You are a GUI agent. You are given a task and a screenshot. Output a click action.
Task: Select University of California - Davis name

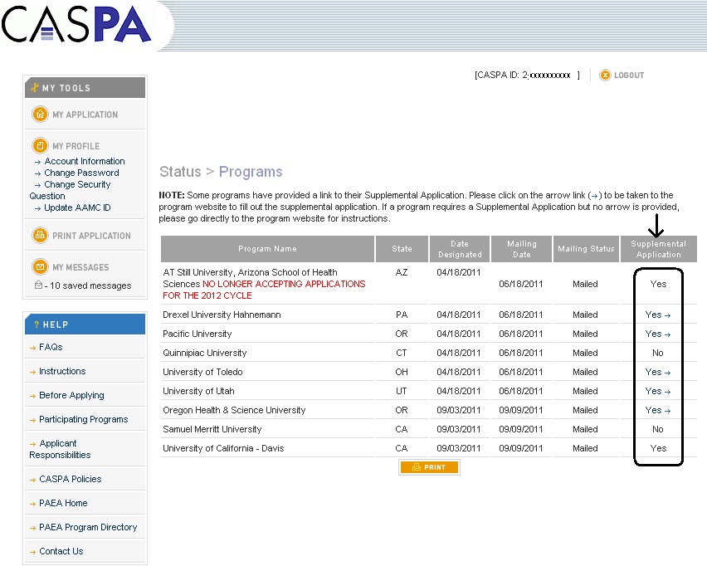[x=223, y=448]
